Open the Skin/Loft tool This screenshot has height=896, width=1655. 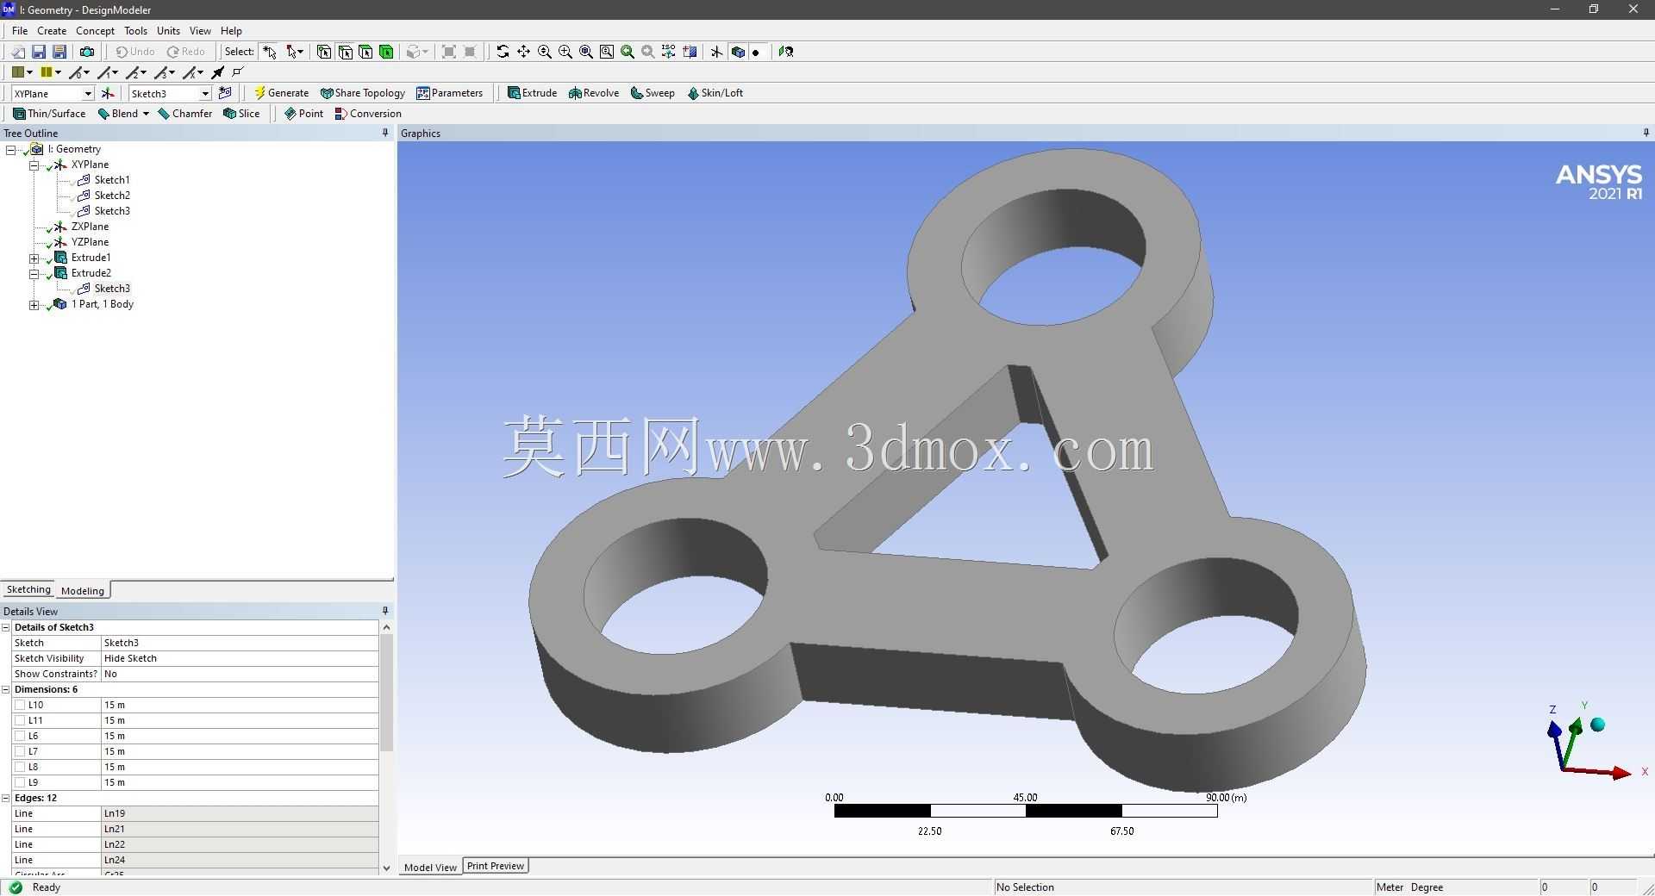(x=715, y=93)
